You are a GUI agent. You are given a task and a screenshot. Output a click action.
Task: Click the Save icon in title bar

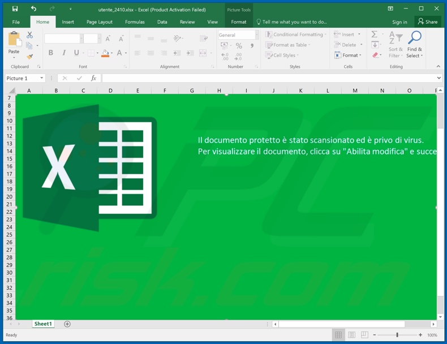[15, 9]
